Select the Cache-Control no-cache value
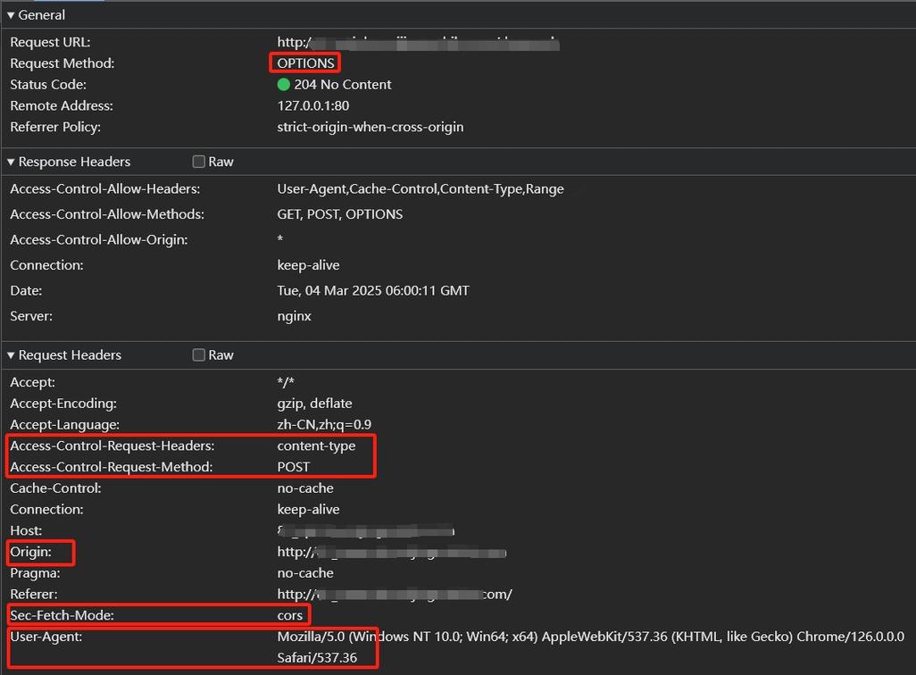The height and width of the screenshot is (675, 916). point(305,488)
